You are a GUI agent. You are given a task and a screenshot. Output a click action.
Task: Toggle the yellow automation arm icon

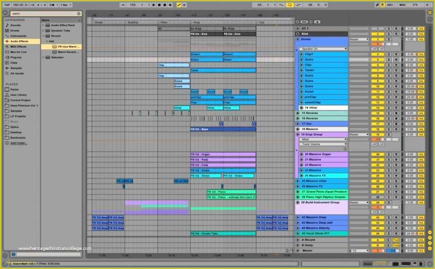179,5
